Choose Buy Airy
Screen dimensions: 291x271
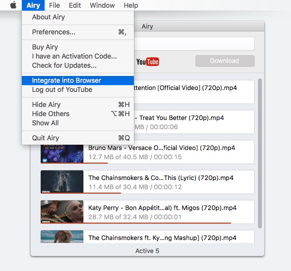[x=78, y=47]
